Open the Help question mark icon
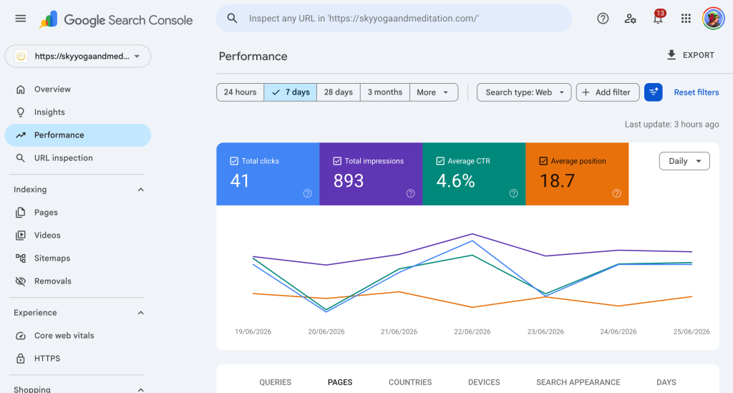The width and height of the screenshot is (733, 393). [603, 18]
